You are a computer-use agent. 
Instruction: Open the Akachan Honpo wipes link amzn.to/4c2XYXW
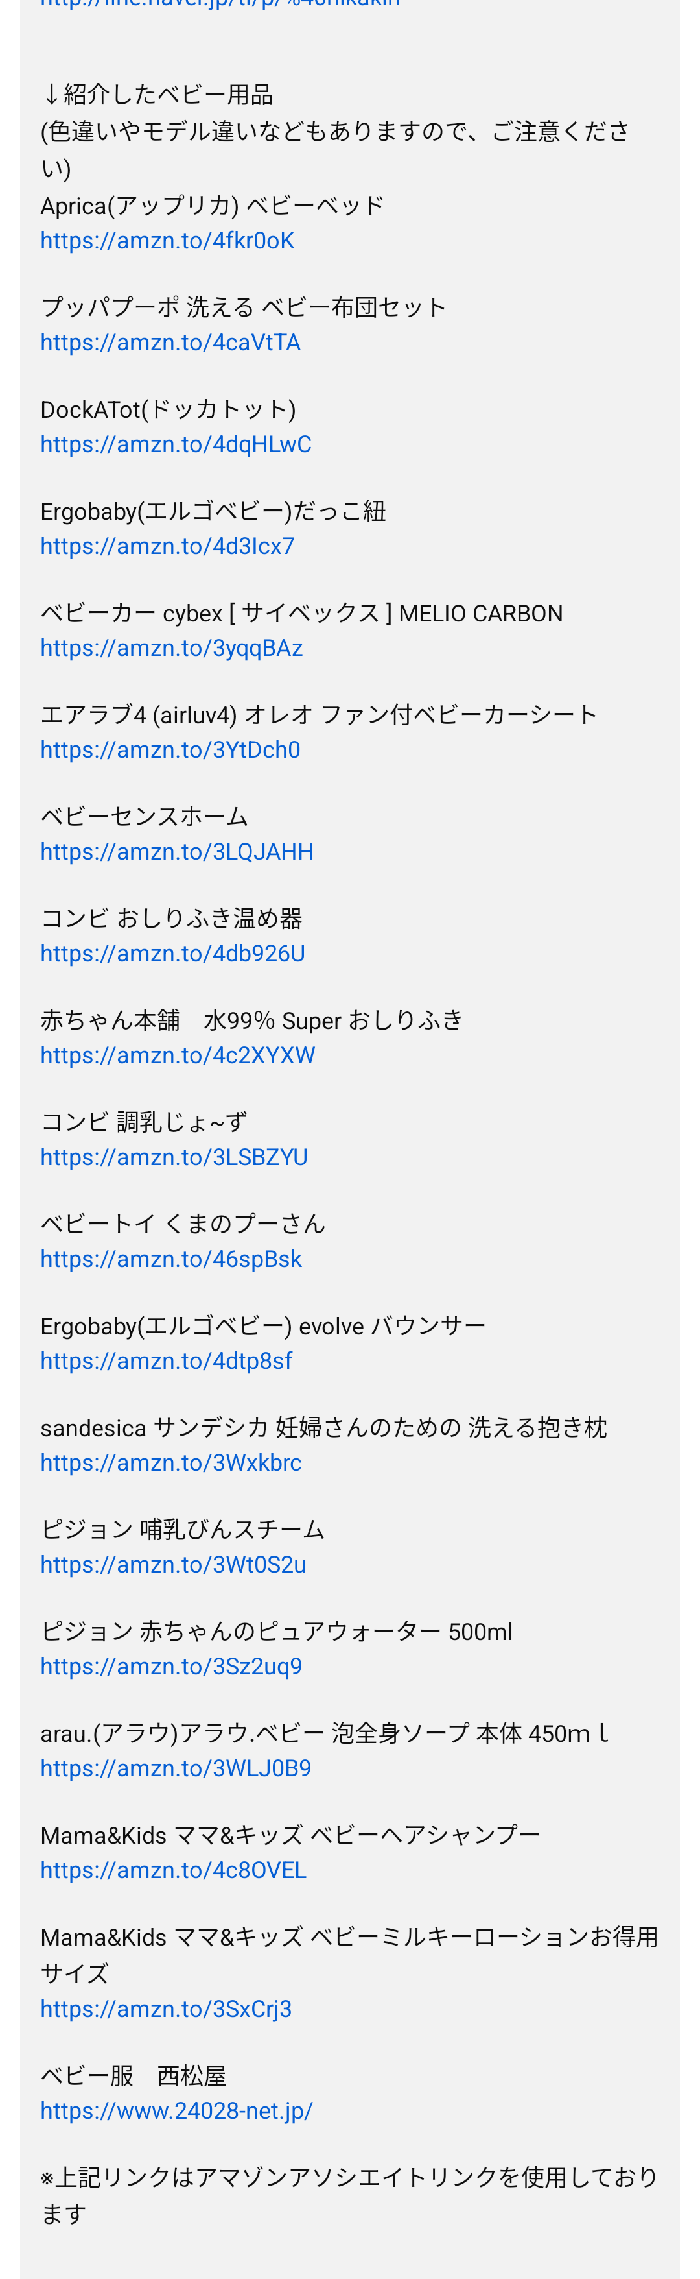coord(178,1055)
